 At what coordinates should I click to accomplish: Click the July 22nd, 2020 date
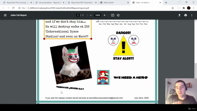(141, 98)
